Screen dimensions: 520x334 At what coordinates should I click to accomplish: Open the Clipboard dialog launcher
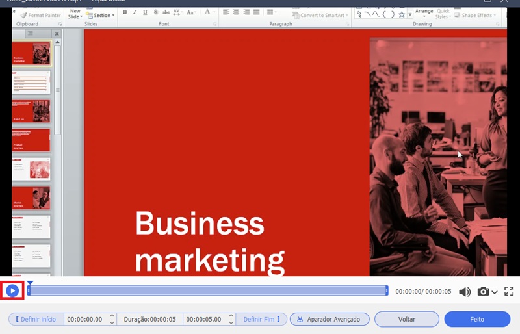click(60, 24)
